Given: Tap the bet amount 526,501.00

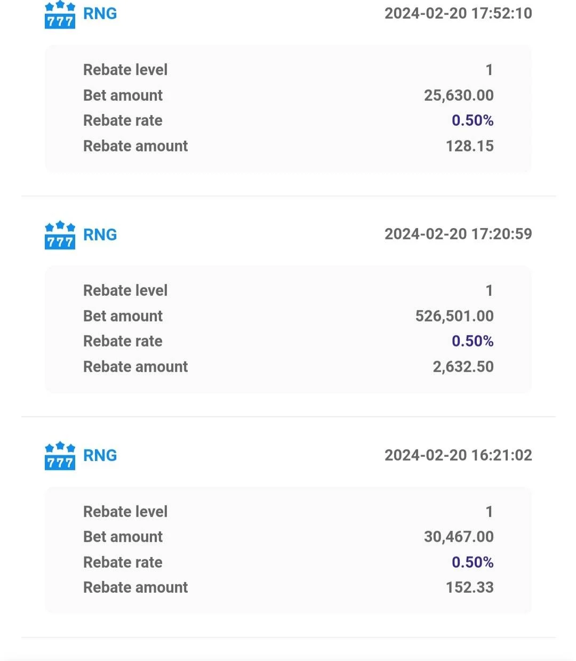Looking at the screenshot, I should 454,316.
